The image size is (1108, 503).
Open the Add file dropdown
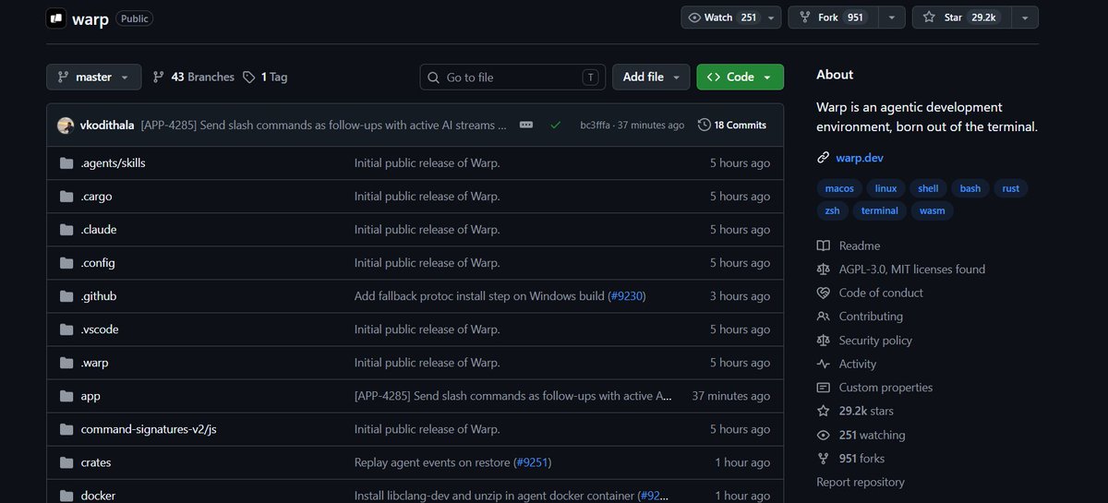[x=651, y=78]
